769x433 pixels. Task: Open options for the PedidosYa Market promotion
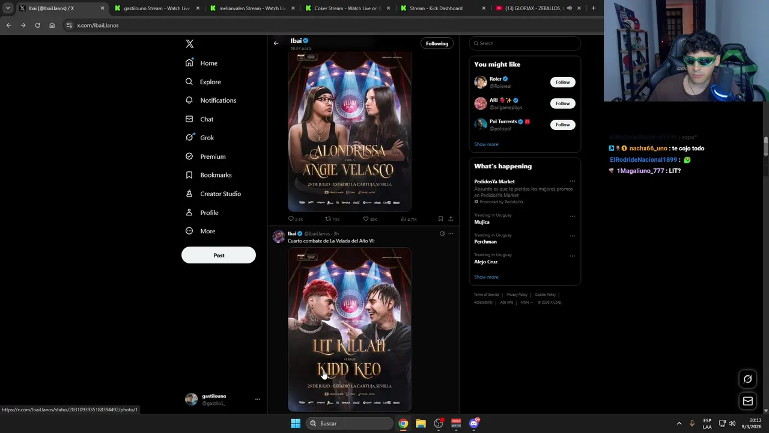(x=572, y=181)
